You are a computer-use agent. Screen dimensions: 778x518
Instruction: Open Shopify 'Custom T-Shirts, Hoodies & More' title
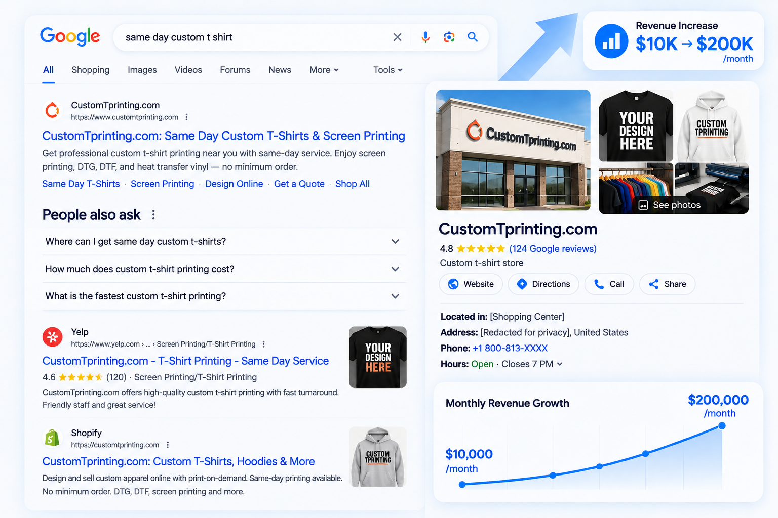point(178,462)
